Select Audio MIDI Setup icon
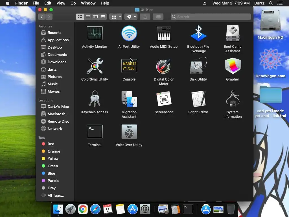 (x=164, y=33)
